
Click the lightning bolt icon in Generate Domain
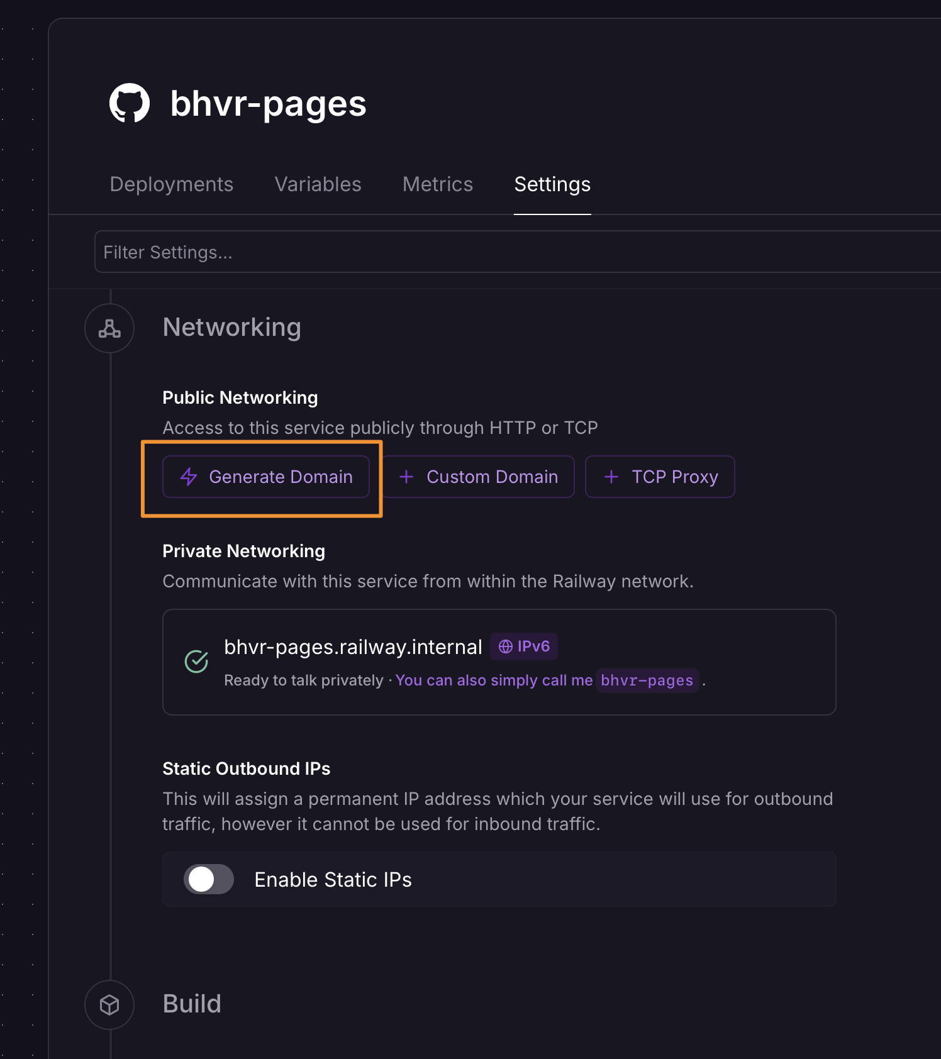click(189, 477)
